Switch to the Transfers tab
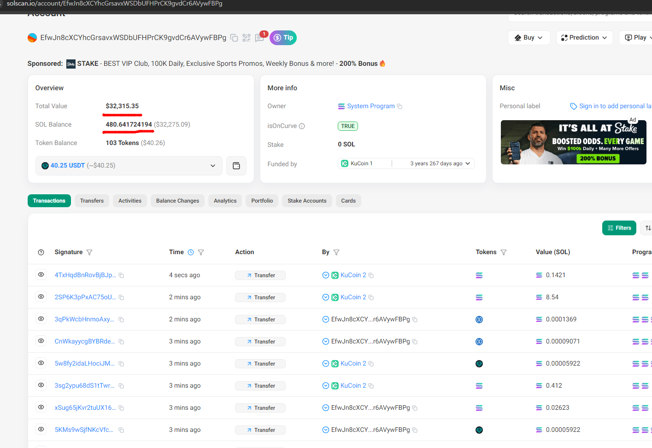 [x=92, y=201]
